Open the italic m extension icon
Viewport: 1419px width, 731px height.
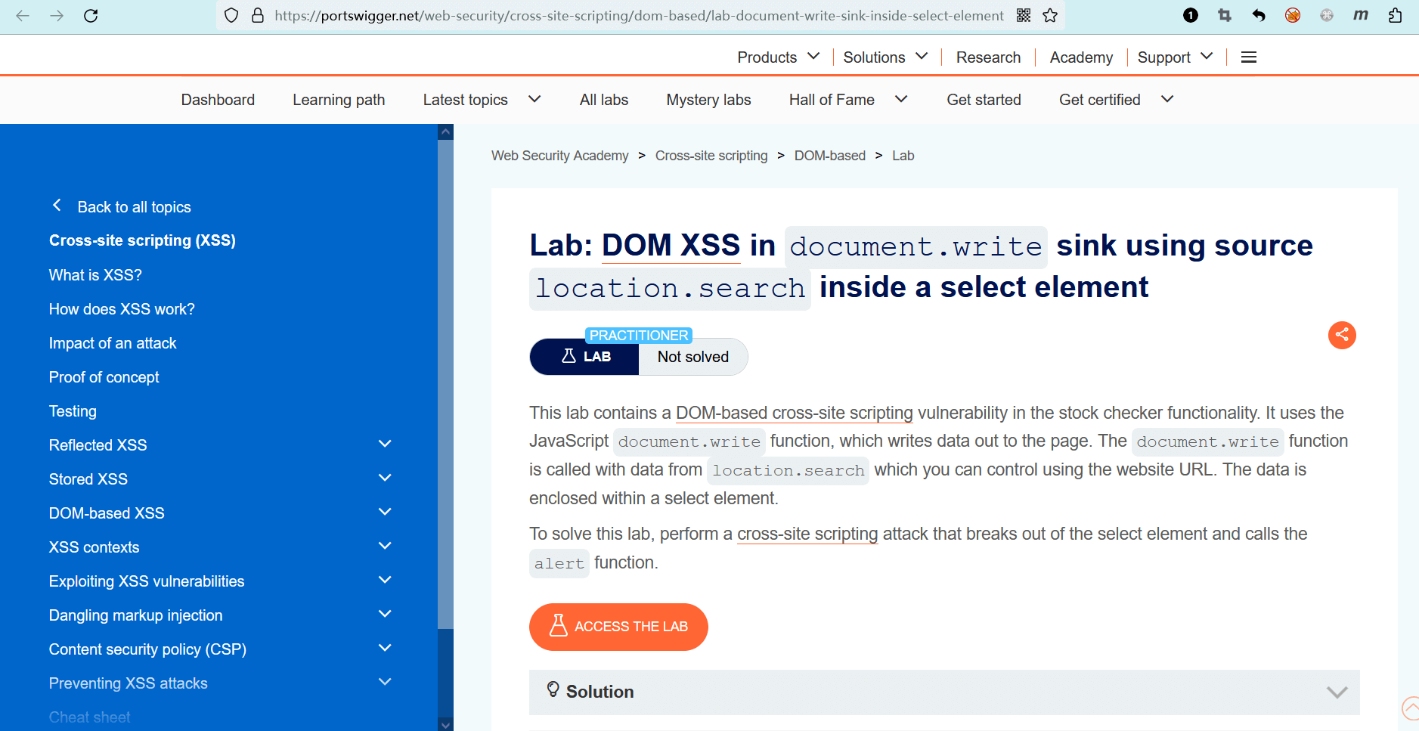click(1361, 15)
